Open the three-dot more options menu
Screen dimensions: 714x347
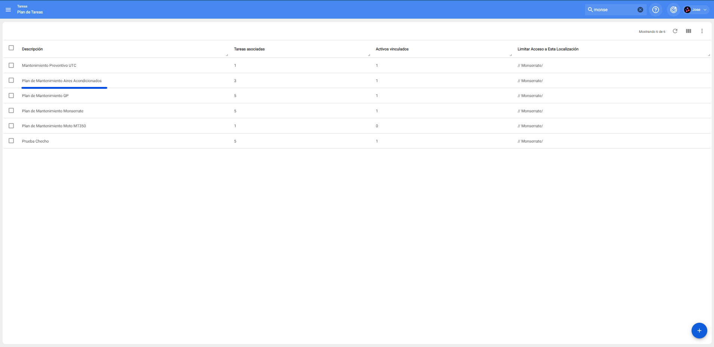[x=702, y=31]
